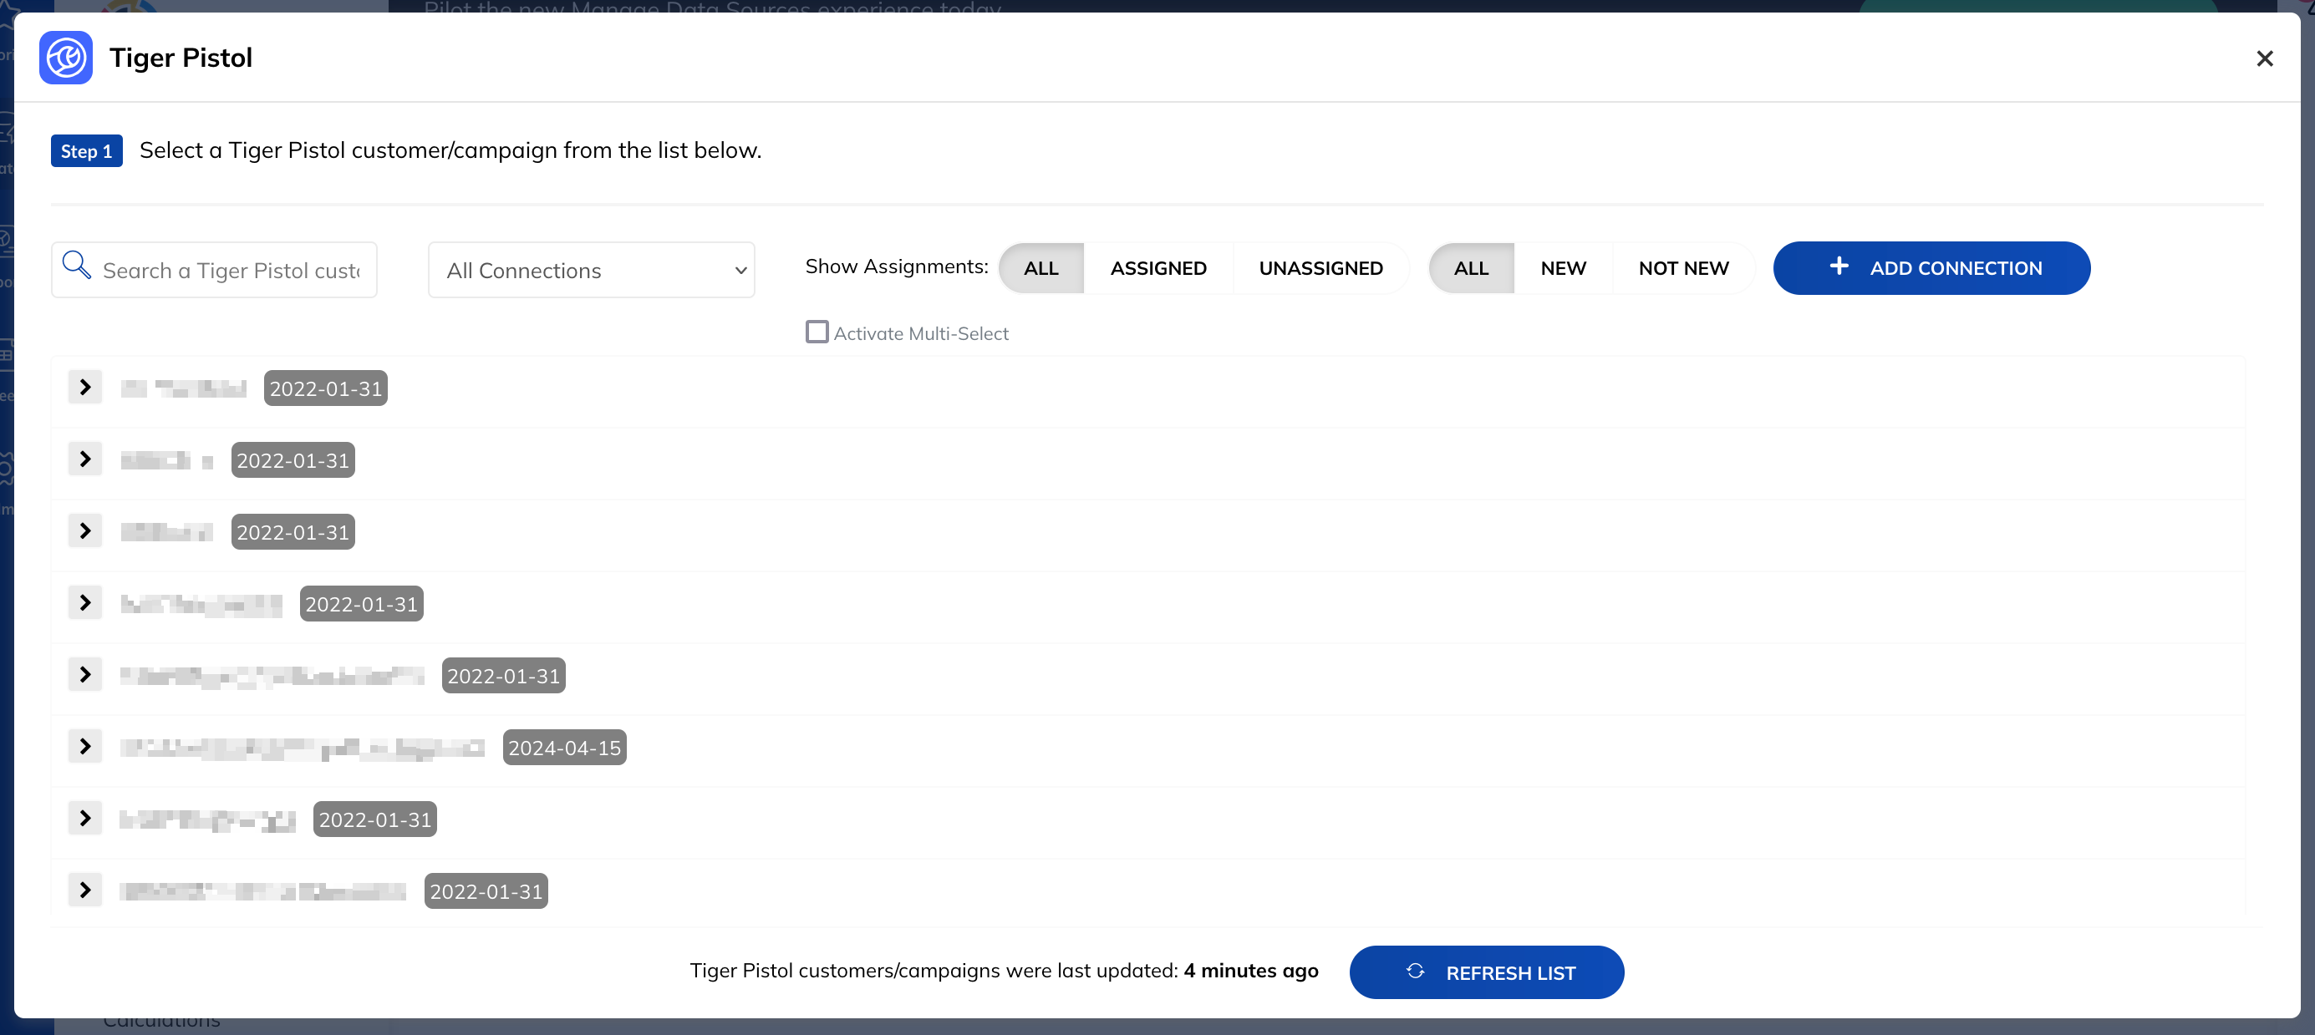Click the Show Assignments label
Image resolution: width=2315 pixels, height=1035 pixels.
point(896,266)
